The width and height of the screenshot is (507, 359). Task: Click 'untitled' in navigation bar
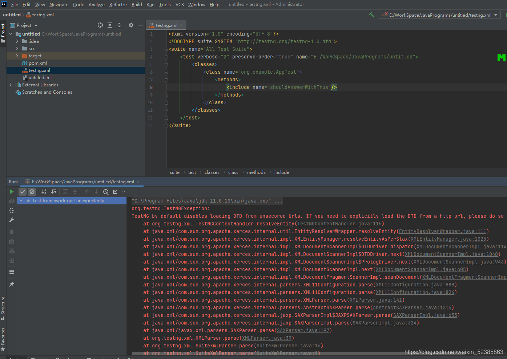pyautogui.click(x=12, y=15)
